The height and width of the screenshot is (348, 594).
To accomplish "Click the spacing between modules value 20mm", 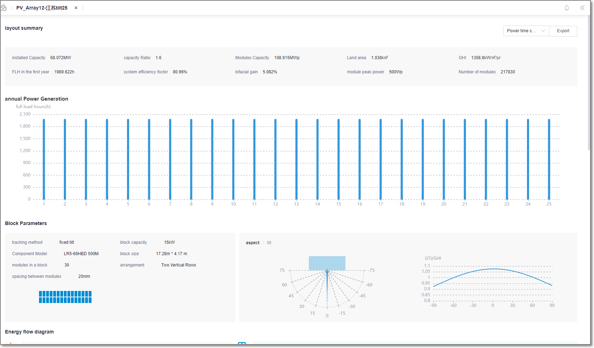I will [84, 276].
